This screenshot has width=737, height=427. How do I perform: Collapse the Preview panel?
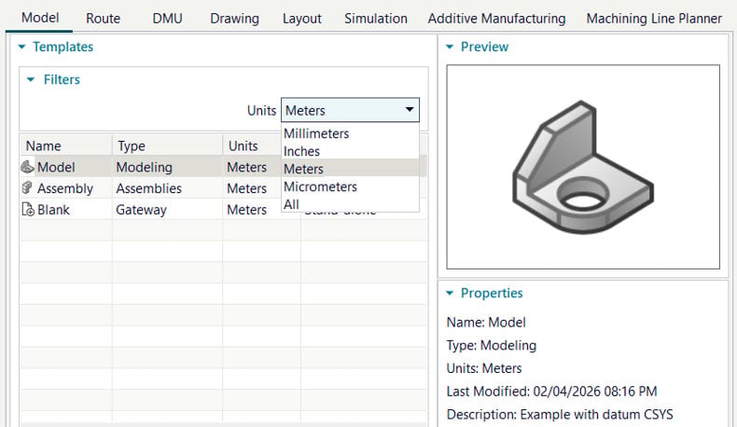(450, 47)
